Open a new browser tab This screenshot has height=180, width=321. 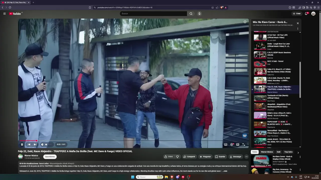(x=33, y=2)
